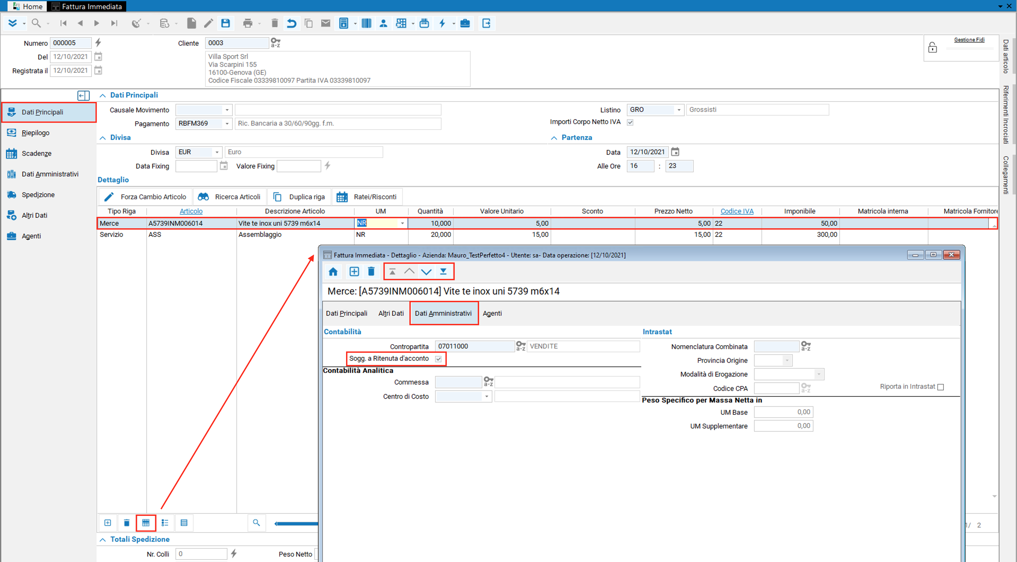Click the trash icon in Dettaglio window
Viewport: 1017px width, 562px height.
pyautogui.click(x=371, y=271)
